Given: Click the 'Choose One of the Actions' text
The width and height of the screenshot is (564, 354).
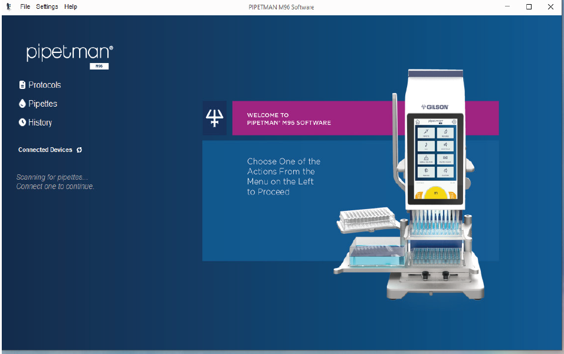Looking at the screenshot, I should point(283,176).
